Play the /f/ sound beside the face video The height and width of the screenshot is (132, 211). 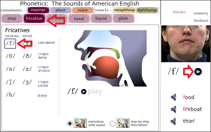pyautogui.click(x=198, y=71)
